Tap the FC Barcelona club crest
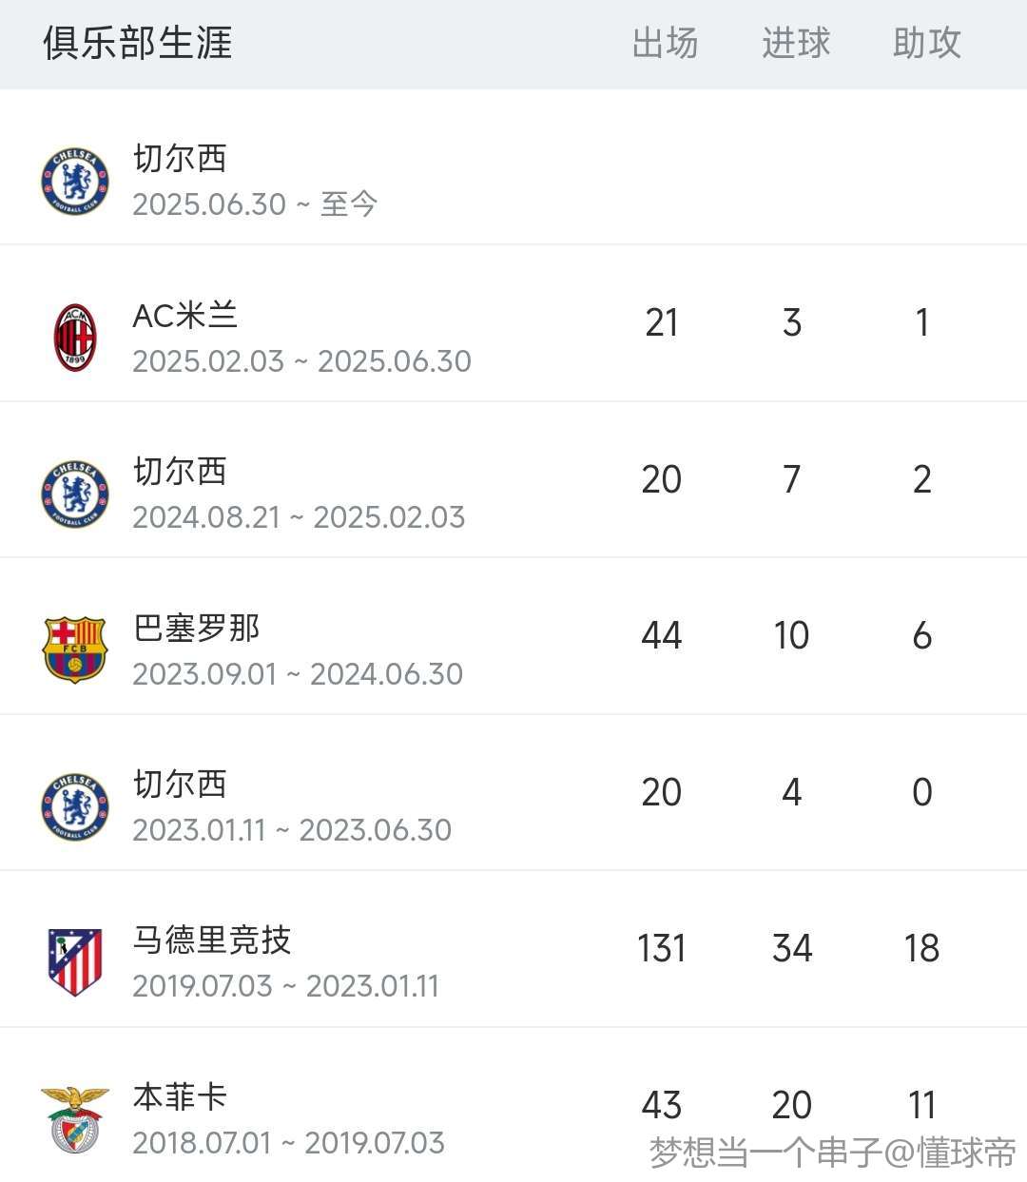1027x1182 pixels. (75, 650)
